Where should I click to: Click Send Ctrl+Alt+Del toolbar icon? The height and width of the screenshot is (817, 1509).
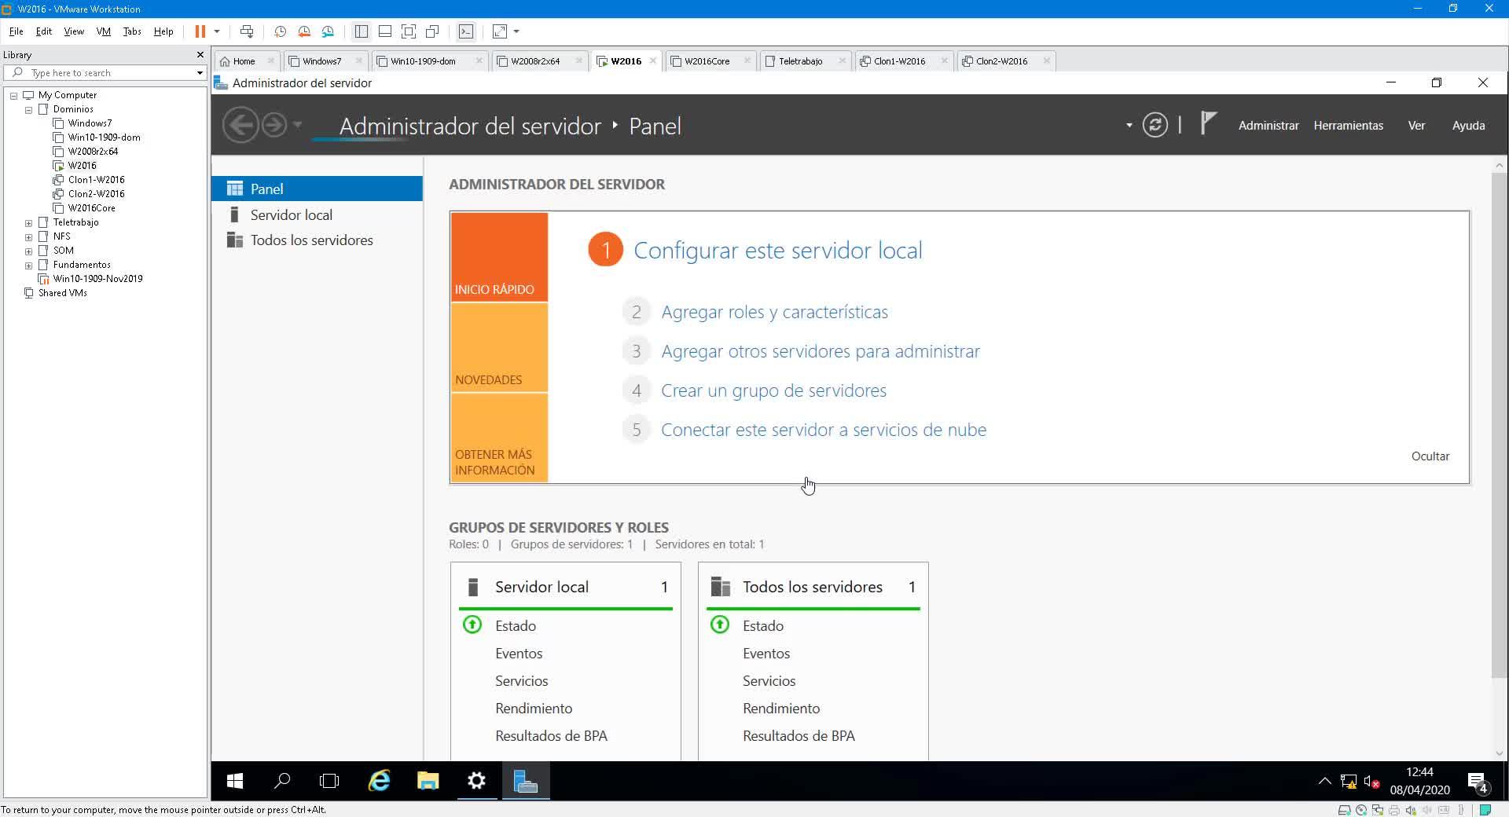[247, 31]
